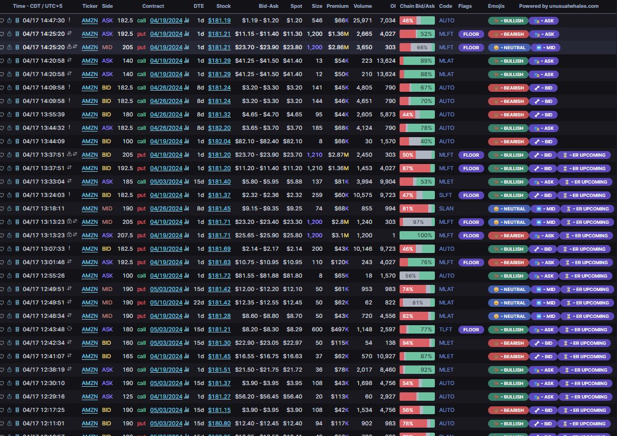This screenshot has width=617, height=436.
Task: Open 04/26/2024 contract link on 13:55:39 row
Action: click(x=166, y=114)
